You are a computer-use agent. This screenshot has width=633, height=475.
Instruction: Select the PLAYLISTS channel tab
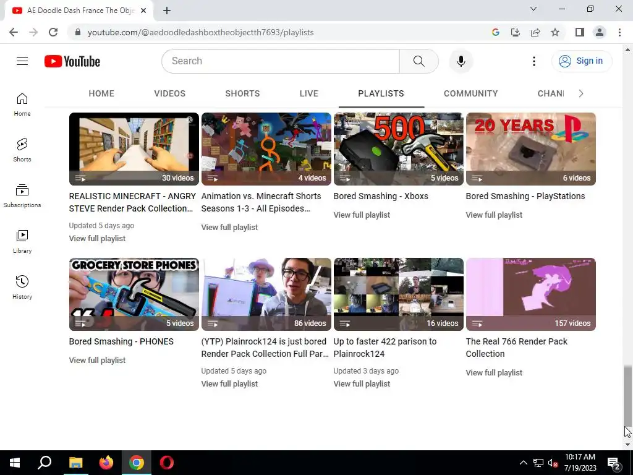381,94
